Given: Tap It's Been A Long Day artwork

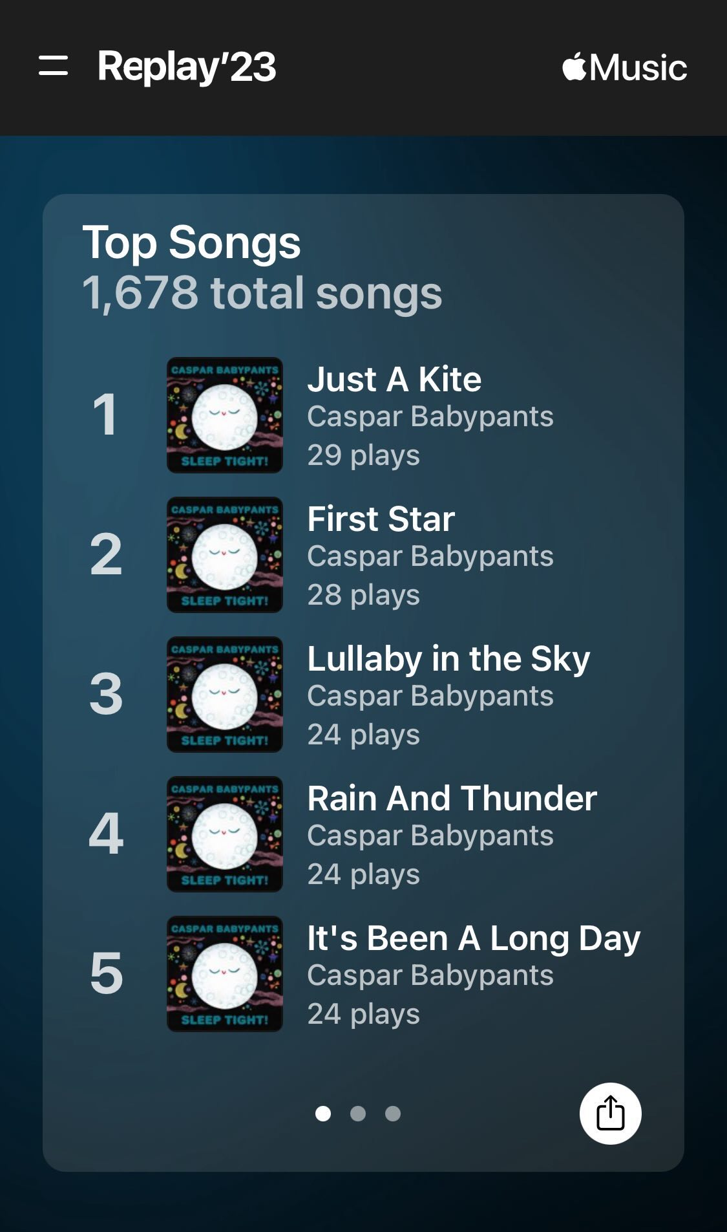Looking at the screenshot, I should coord(225,974).
